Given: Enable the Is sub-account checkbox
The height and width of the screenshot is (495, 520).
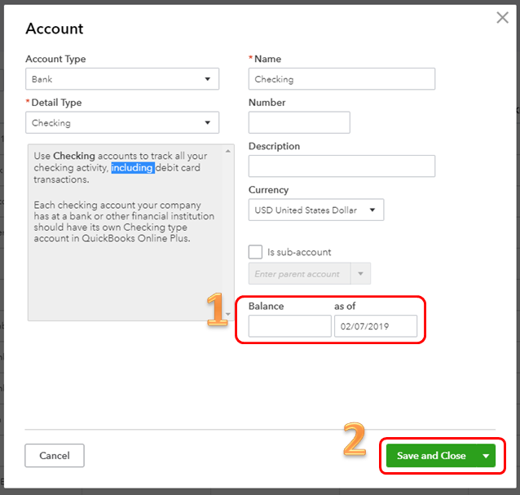Looking at the screenshot, I should coord(256,252).
